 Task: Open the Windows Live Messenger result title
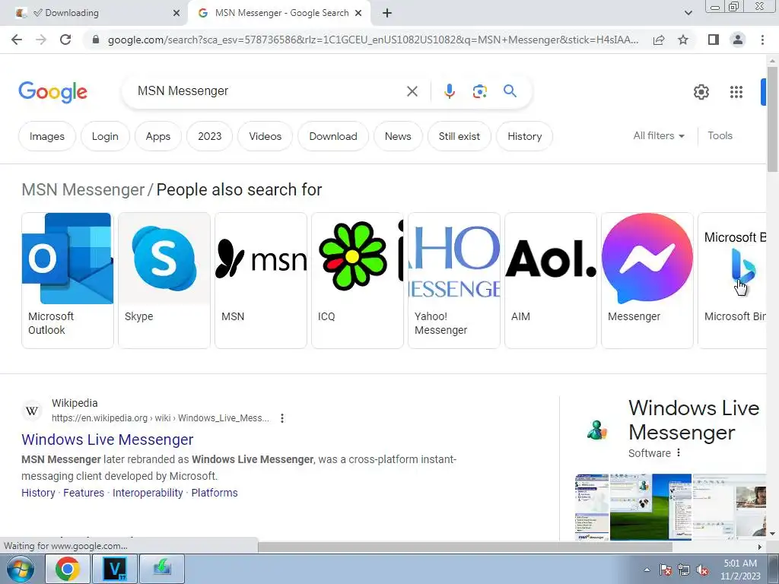[107, 440]
